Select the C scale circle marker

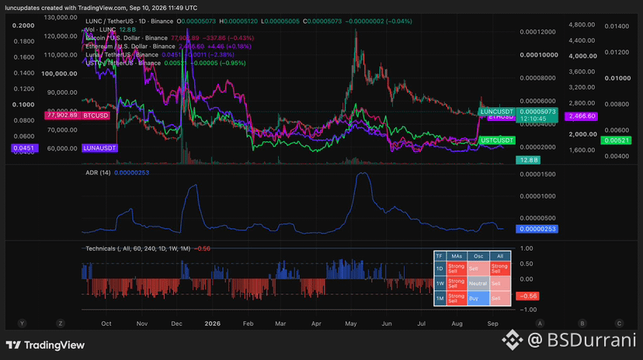(619, 324)
